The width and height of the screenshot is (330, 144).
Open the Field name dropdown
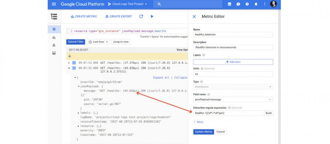coord(233,99)
